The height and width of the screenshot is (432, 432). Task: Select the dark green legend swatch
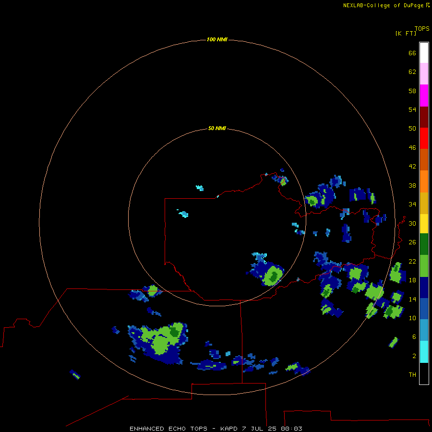pyautogui.click(x=424, y=244)
